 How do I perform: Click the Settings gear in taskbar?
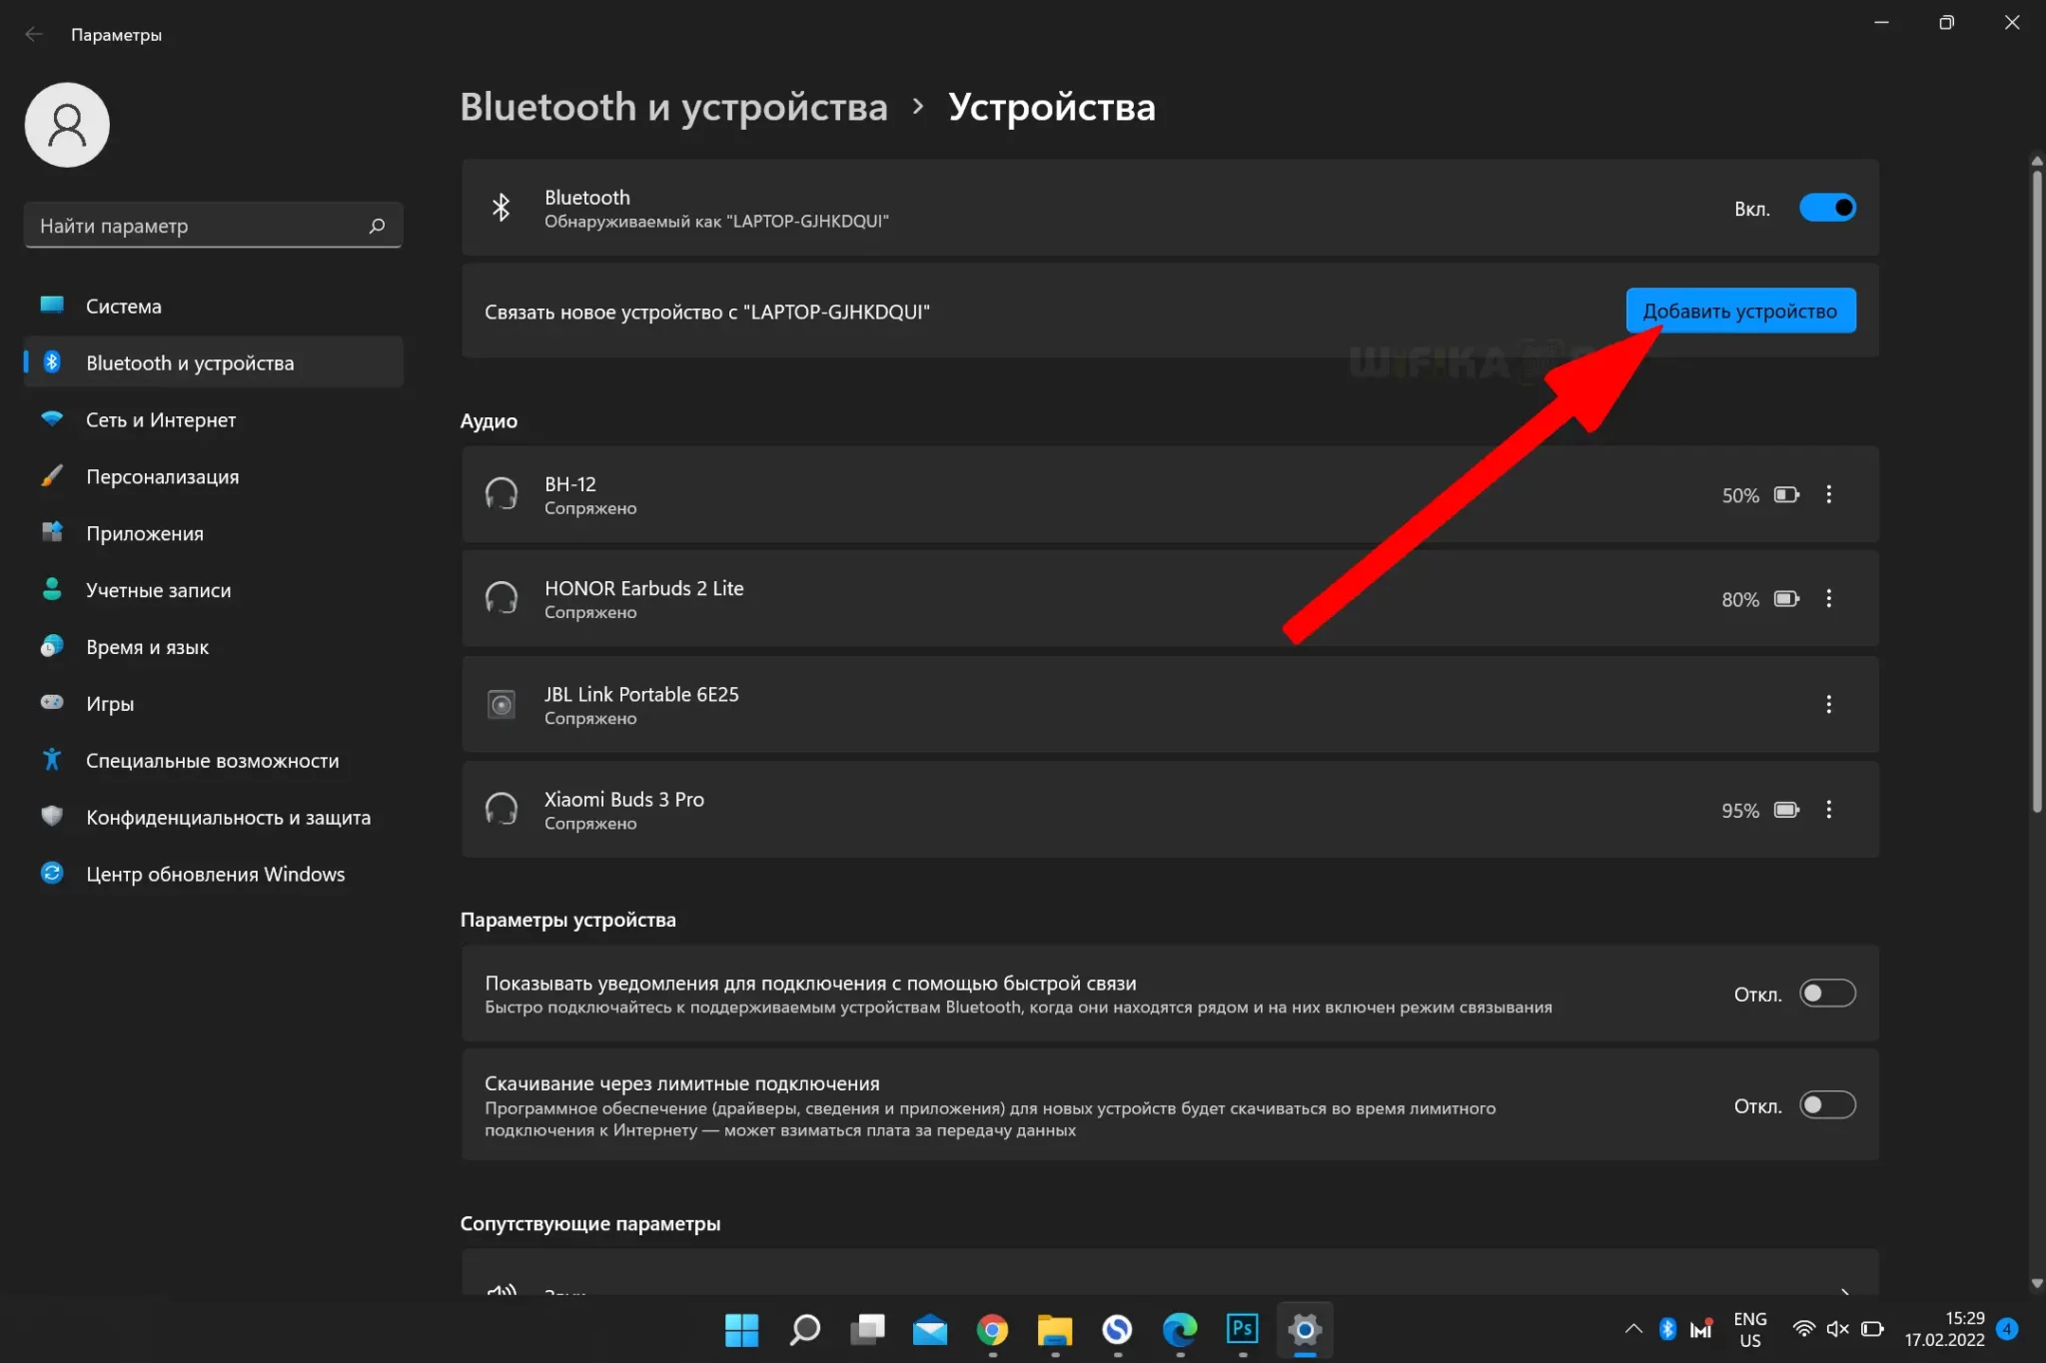pos(1305,1329)
